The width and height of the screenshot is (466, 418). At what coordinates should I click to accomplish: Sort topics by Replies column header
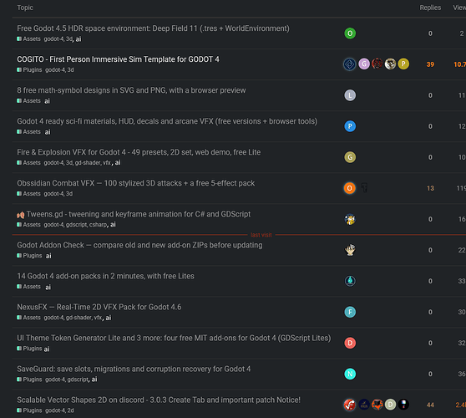coord(430,8)
